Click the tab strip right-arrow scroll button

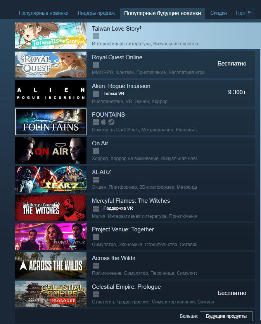(x=250, y=13)
